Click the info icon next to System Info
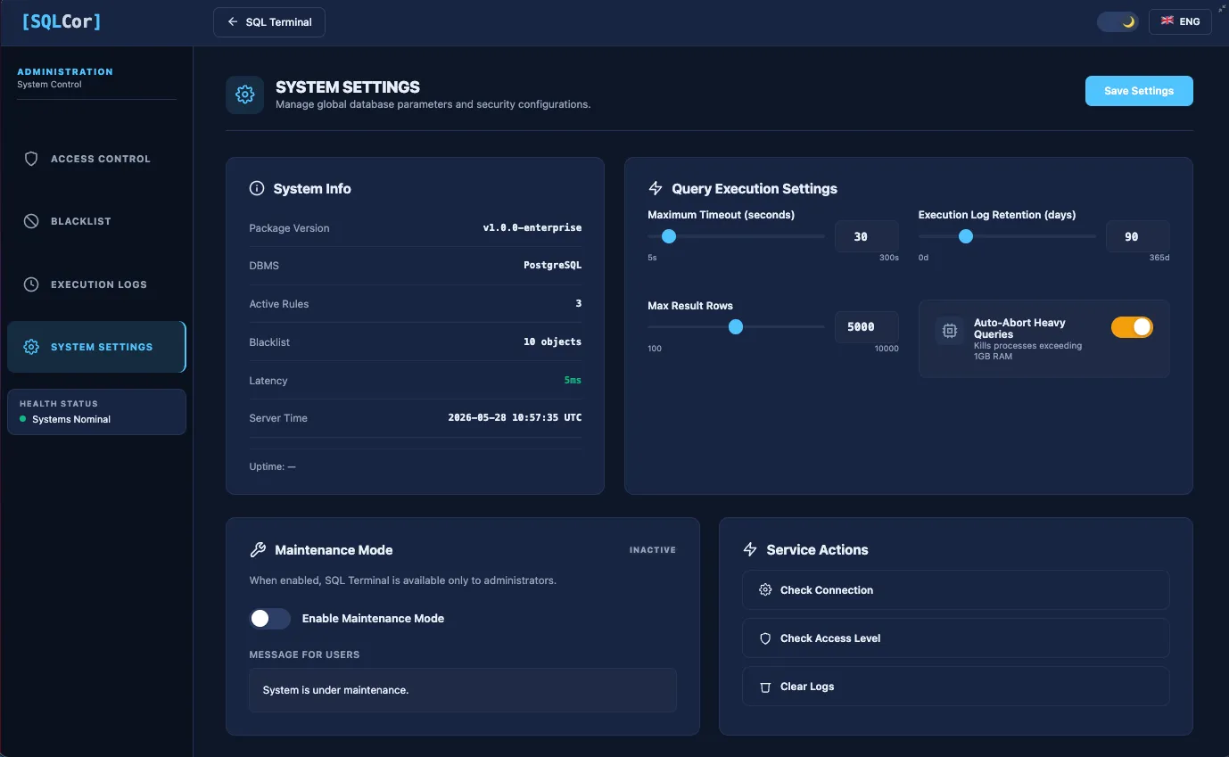This screenshot has height=757, width=1229. point(257,188)
